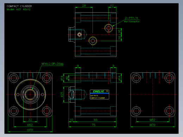Click the 10 rod extension dimension at bottom

tap(71, 120)
